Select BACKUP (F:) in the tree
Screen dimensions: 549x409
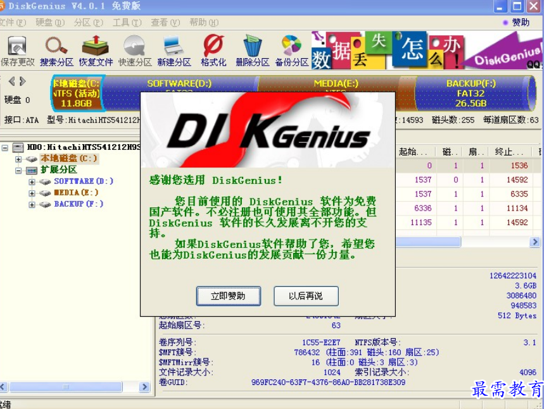pyautogui.click(x=79, y=204)
